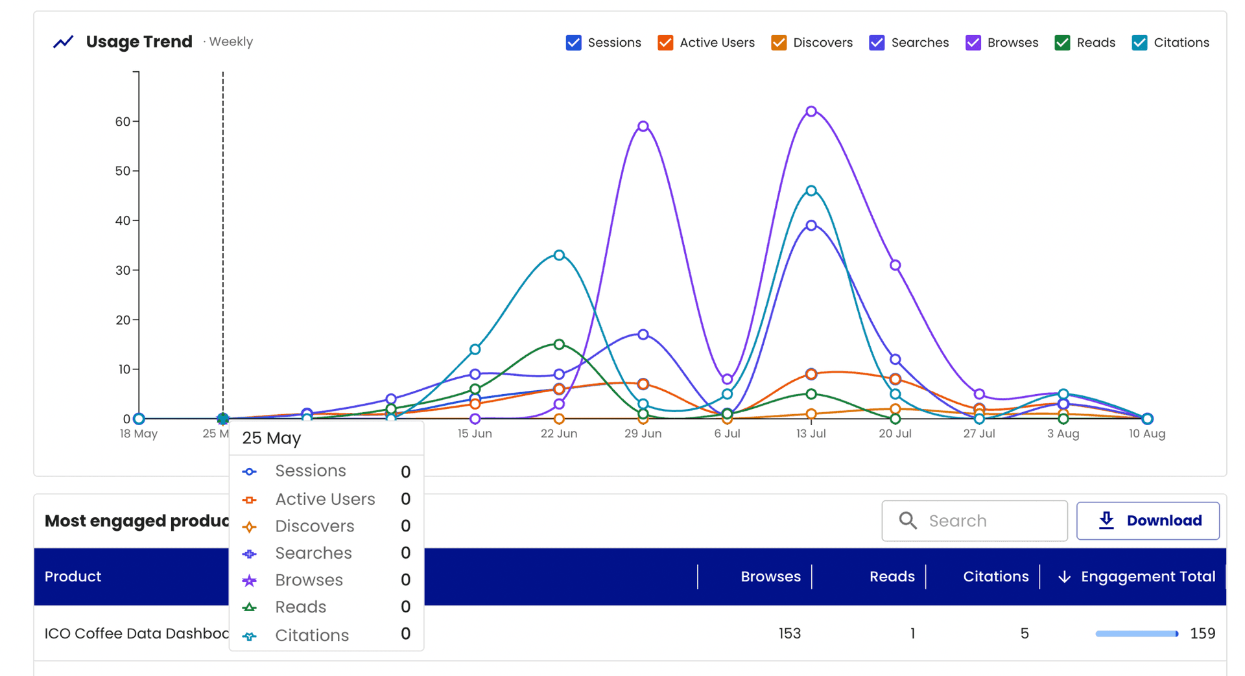Click the 10 Aug end data point
This screenshot has height=676, width=1245.
1147,419
